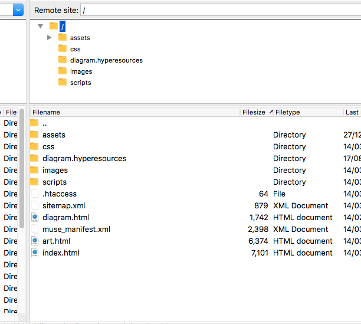Click the 879 filesize value

tap(261, 205)
